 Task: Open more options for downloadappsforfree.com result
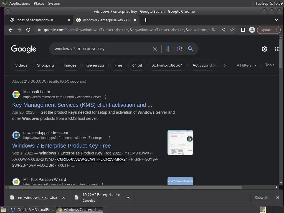point(109,138)
